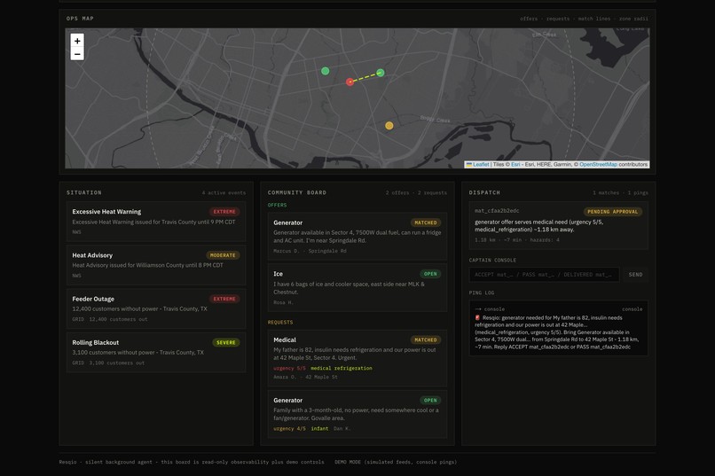715x476 pixels.
Task: Click the SEND button in Captain Console
Action: point(636,275)
